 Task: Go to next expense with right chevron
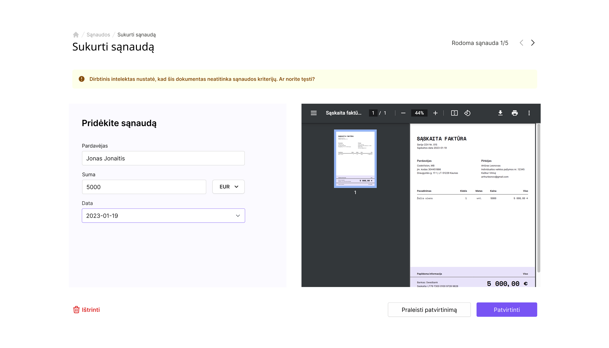533,43
